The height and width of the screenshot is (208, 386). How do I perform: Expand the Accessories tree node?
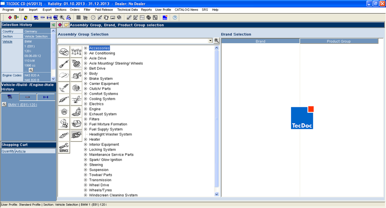(x=86, y=48)
